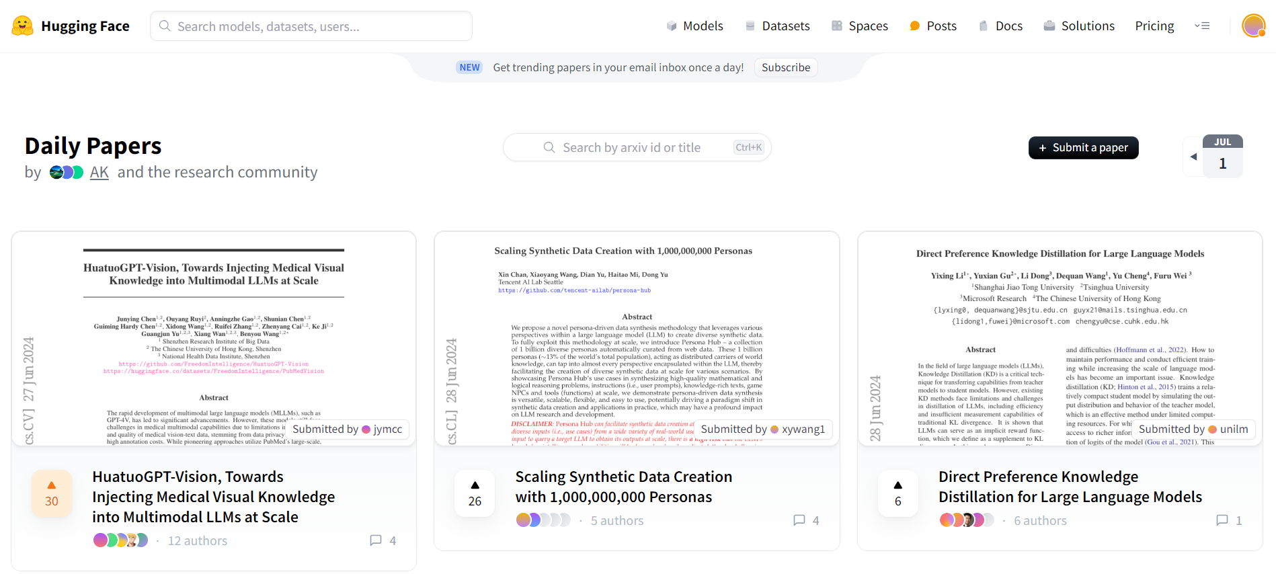
Task: Upvote the HuatuoGPT-Vision paper (30)
Action: (52, 494)
